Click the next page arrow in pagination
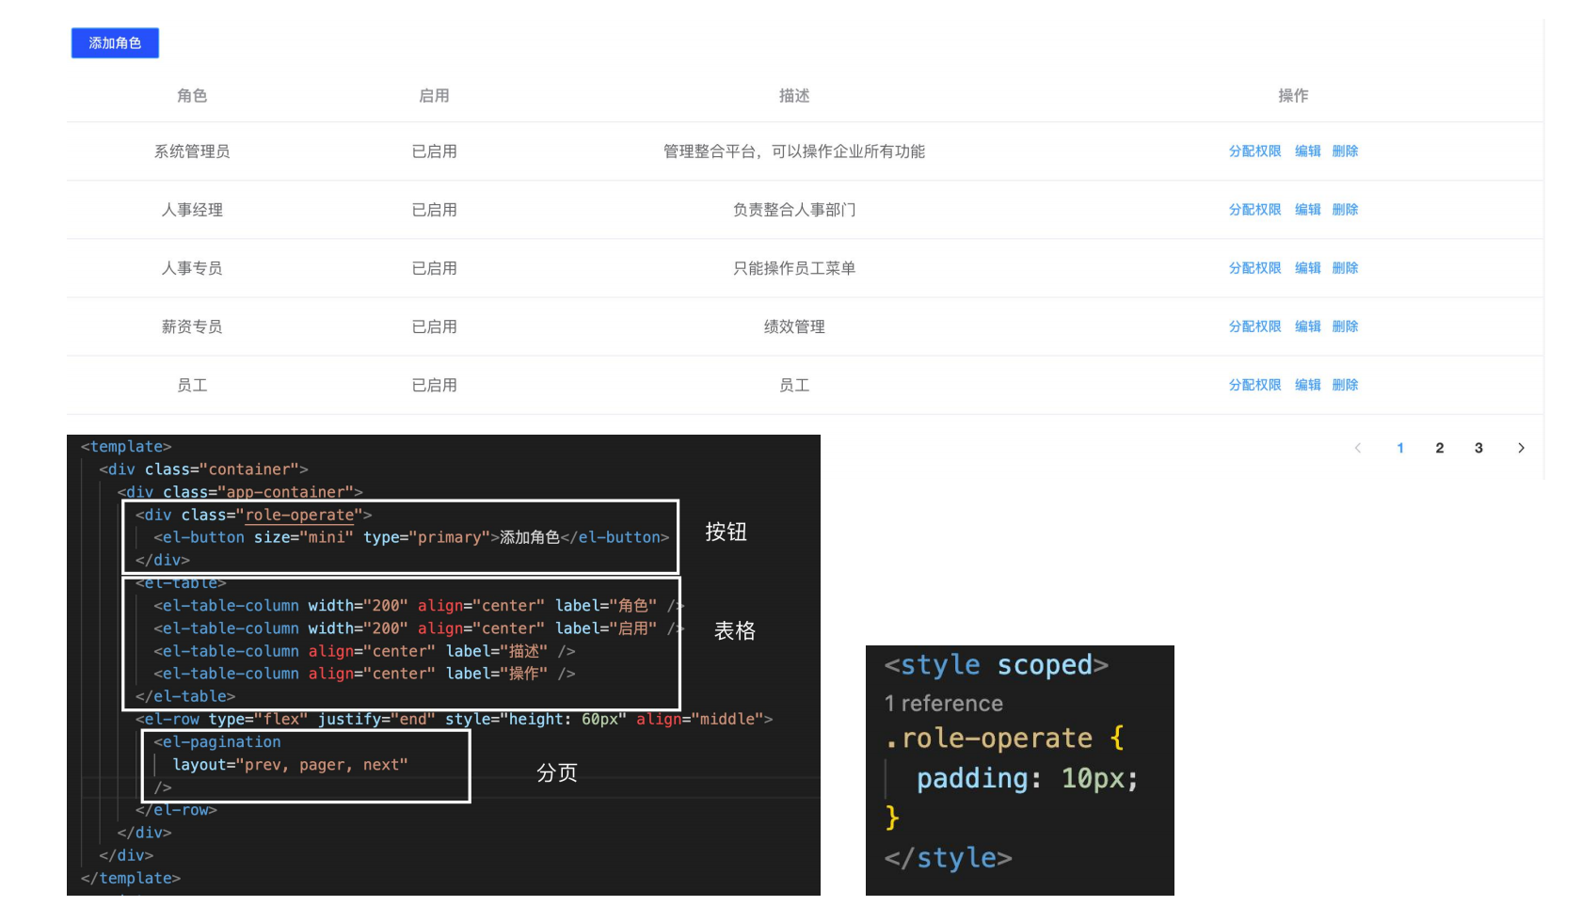This screenshot has height=906, width=1581. coord(1521,448)
